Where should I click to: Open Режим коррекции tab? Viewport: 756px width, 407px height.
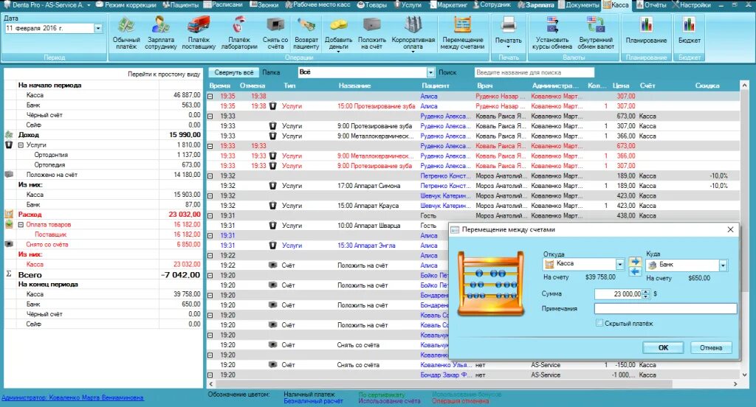[x=126, y=5]
